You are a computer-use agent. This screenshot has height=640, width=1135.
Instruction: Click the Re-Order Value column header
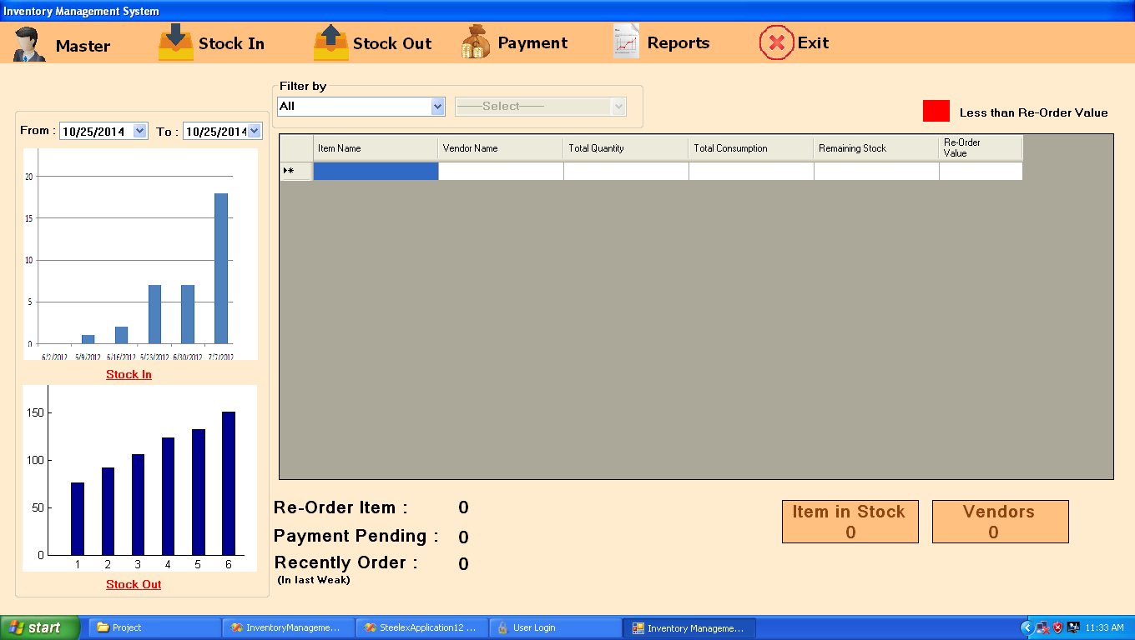[981, 148]
